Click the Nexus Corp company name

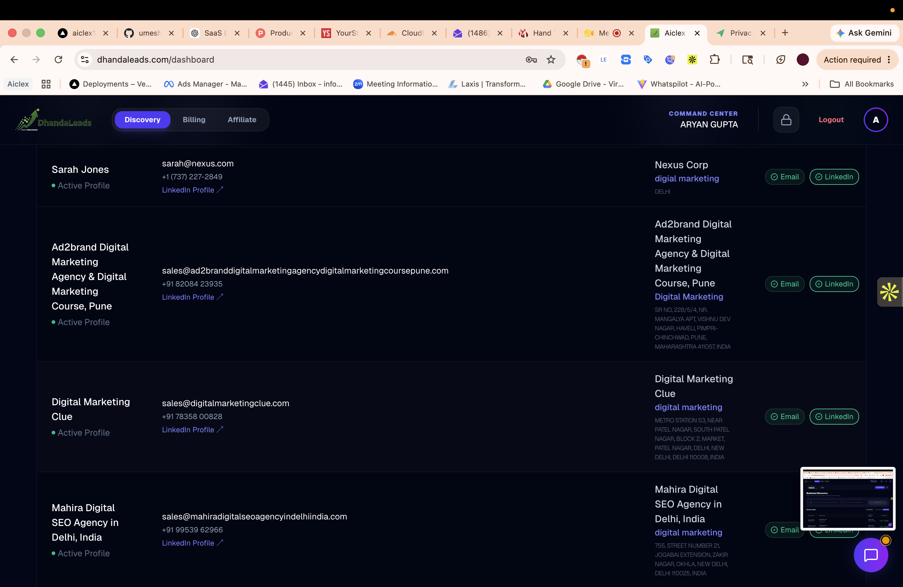(x=681, y=165)
